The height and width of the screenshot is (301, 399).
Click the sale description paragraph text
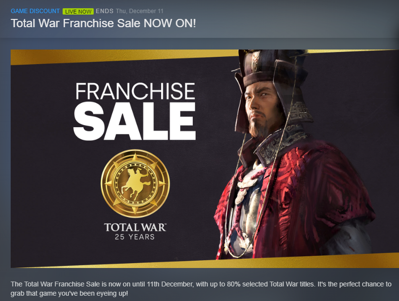(x=201, y=288)
